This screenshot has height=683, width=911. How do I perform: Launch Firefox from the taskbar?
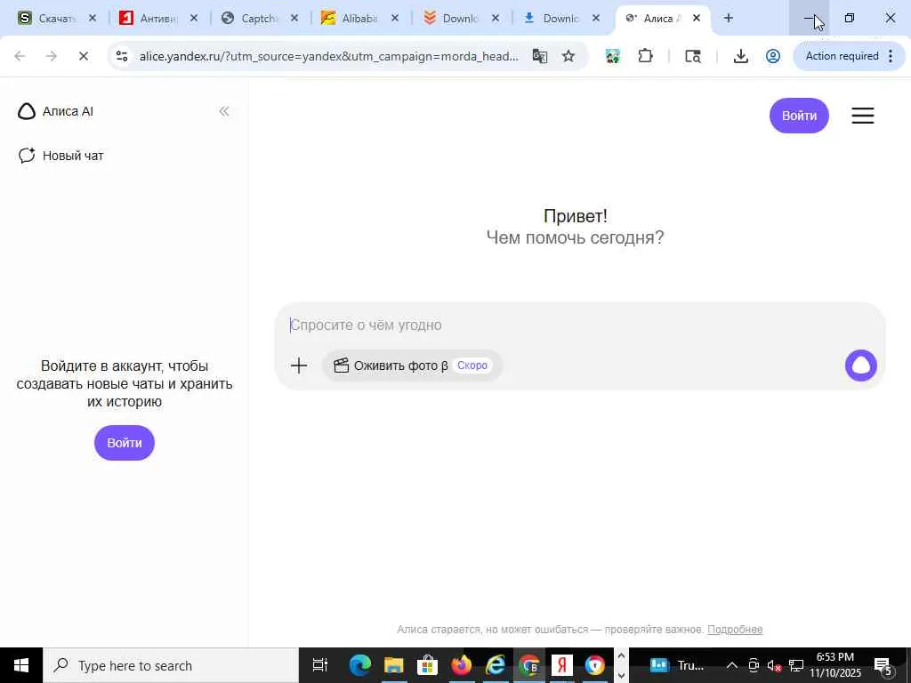[462, 665]
